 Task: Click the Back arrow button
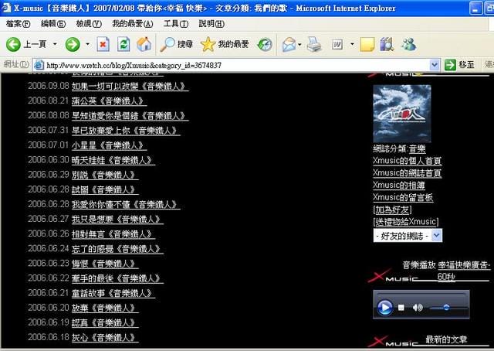[14, 45]
